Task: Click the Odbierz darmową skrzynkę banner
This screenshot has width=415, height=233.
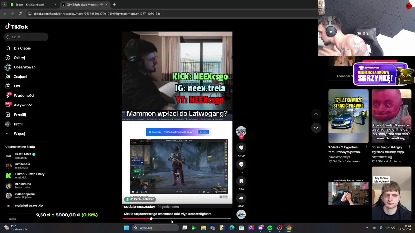Action: [381, 74]
